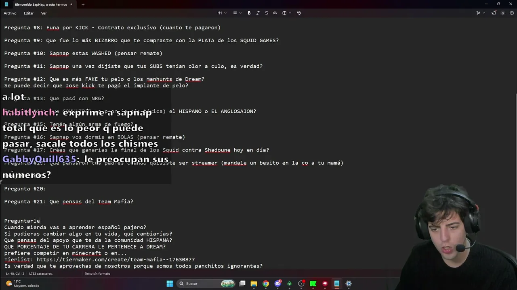This screenshot has width=517, height=290.
Task: Open OBS Studio from the taskbar
Action: point(301,284)
